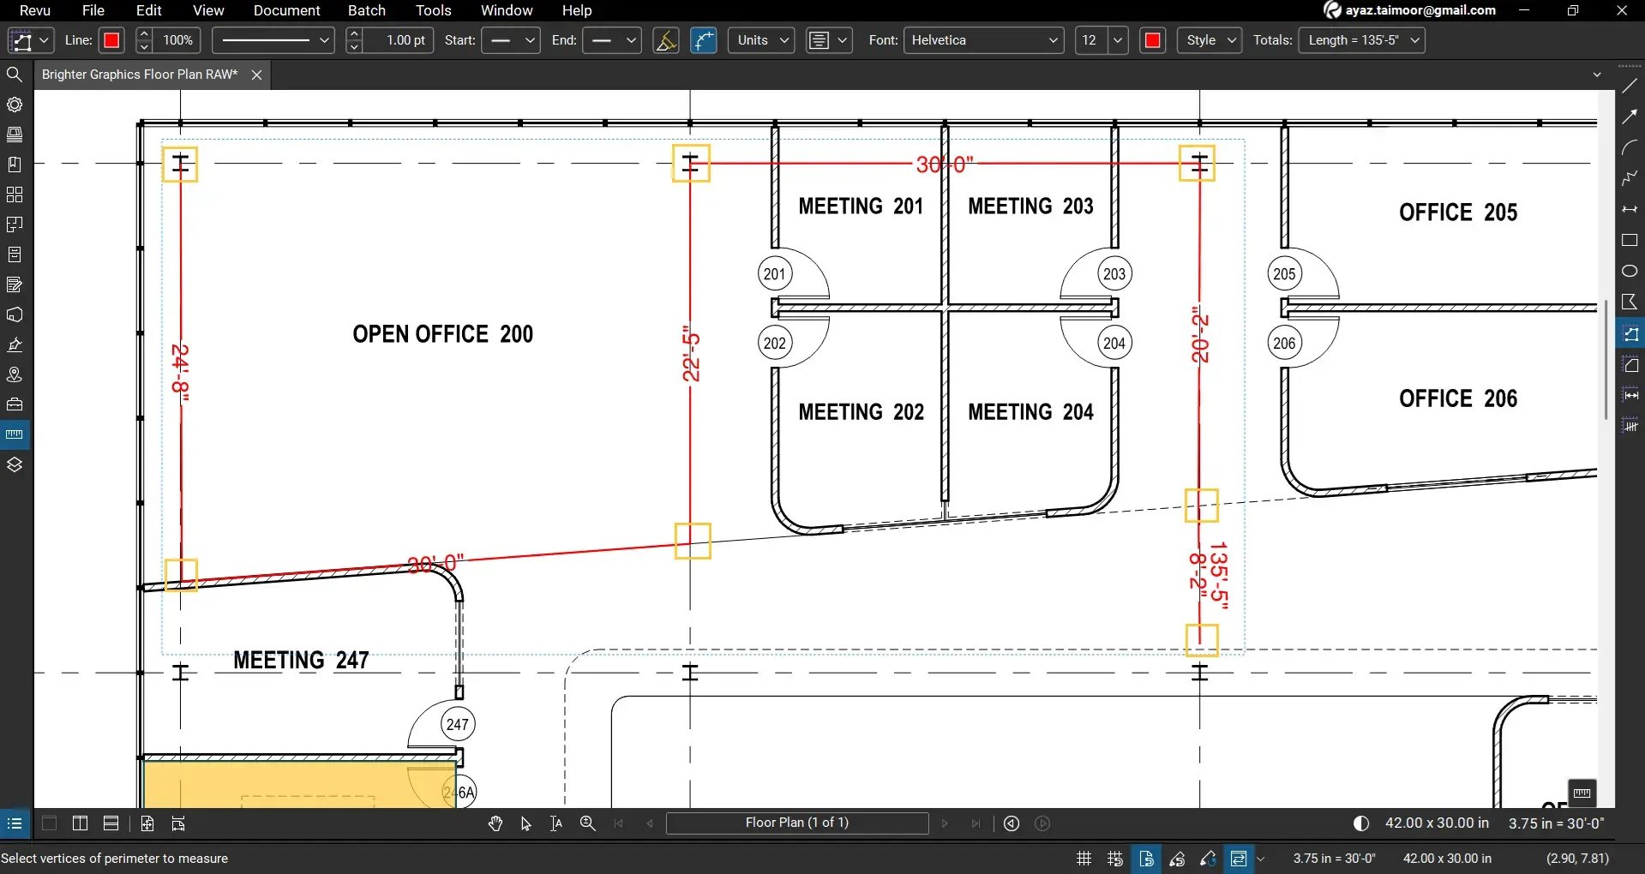Toggle the document color mode
The width and height of the screenshot is (1645, 874).
pos(1361,823)
